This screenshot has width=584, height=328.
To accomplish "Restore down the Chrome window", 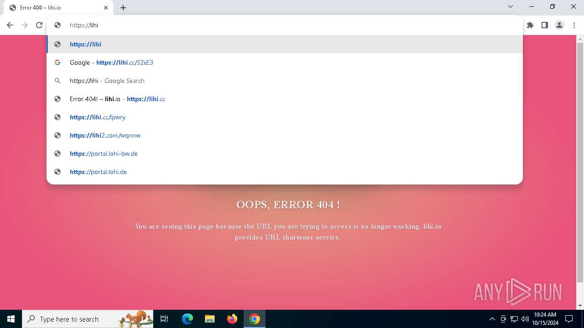I will [553, 6].
